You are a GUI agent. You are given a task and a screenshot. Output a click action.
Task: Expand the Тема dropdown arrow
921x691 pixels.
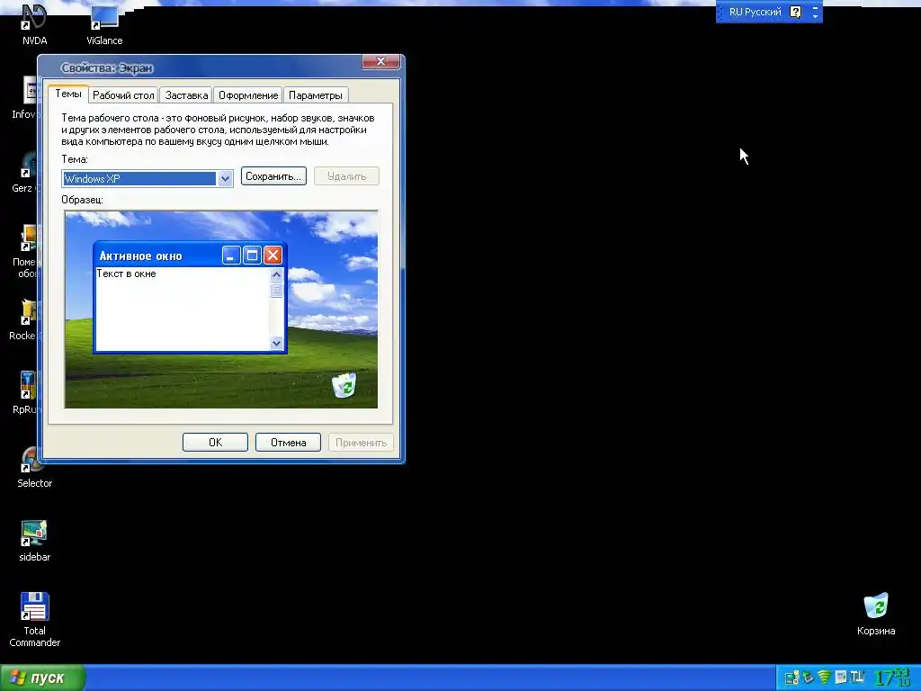pyautogui.click(x=225, y=179)
